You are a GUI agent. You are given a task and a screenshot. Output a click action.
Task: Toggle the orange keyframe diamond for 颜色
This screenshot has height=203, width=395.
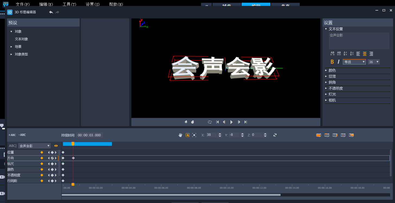42,169
